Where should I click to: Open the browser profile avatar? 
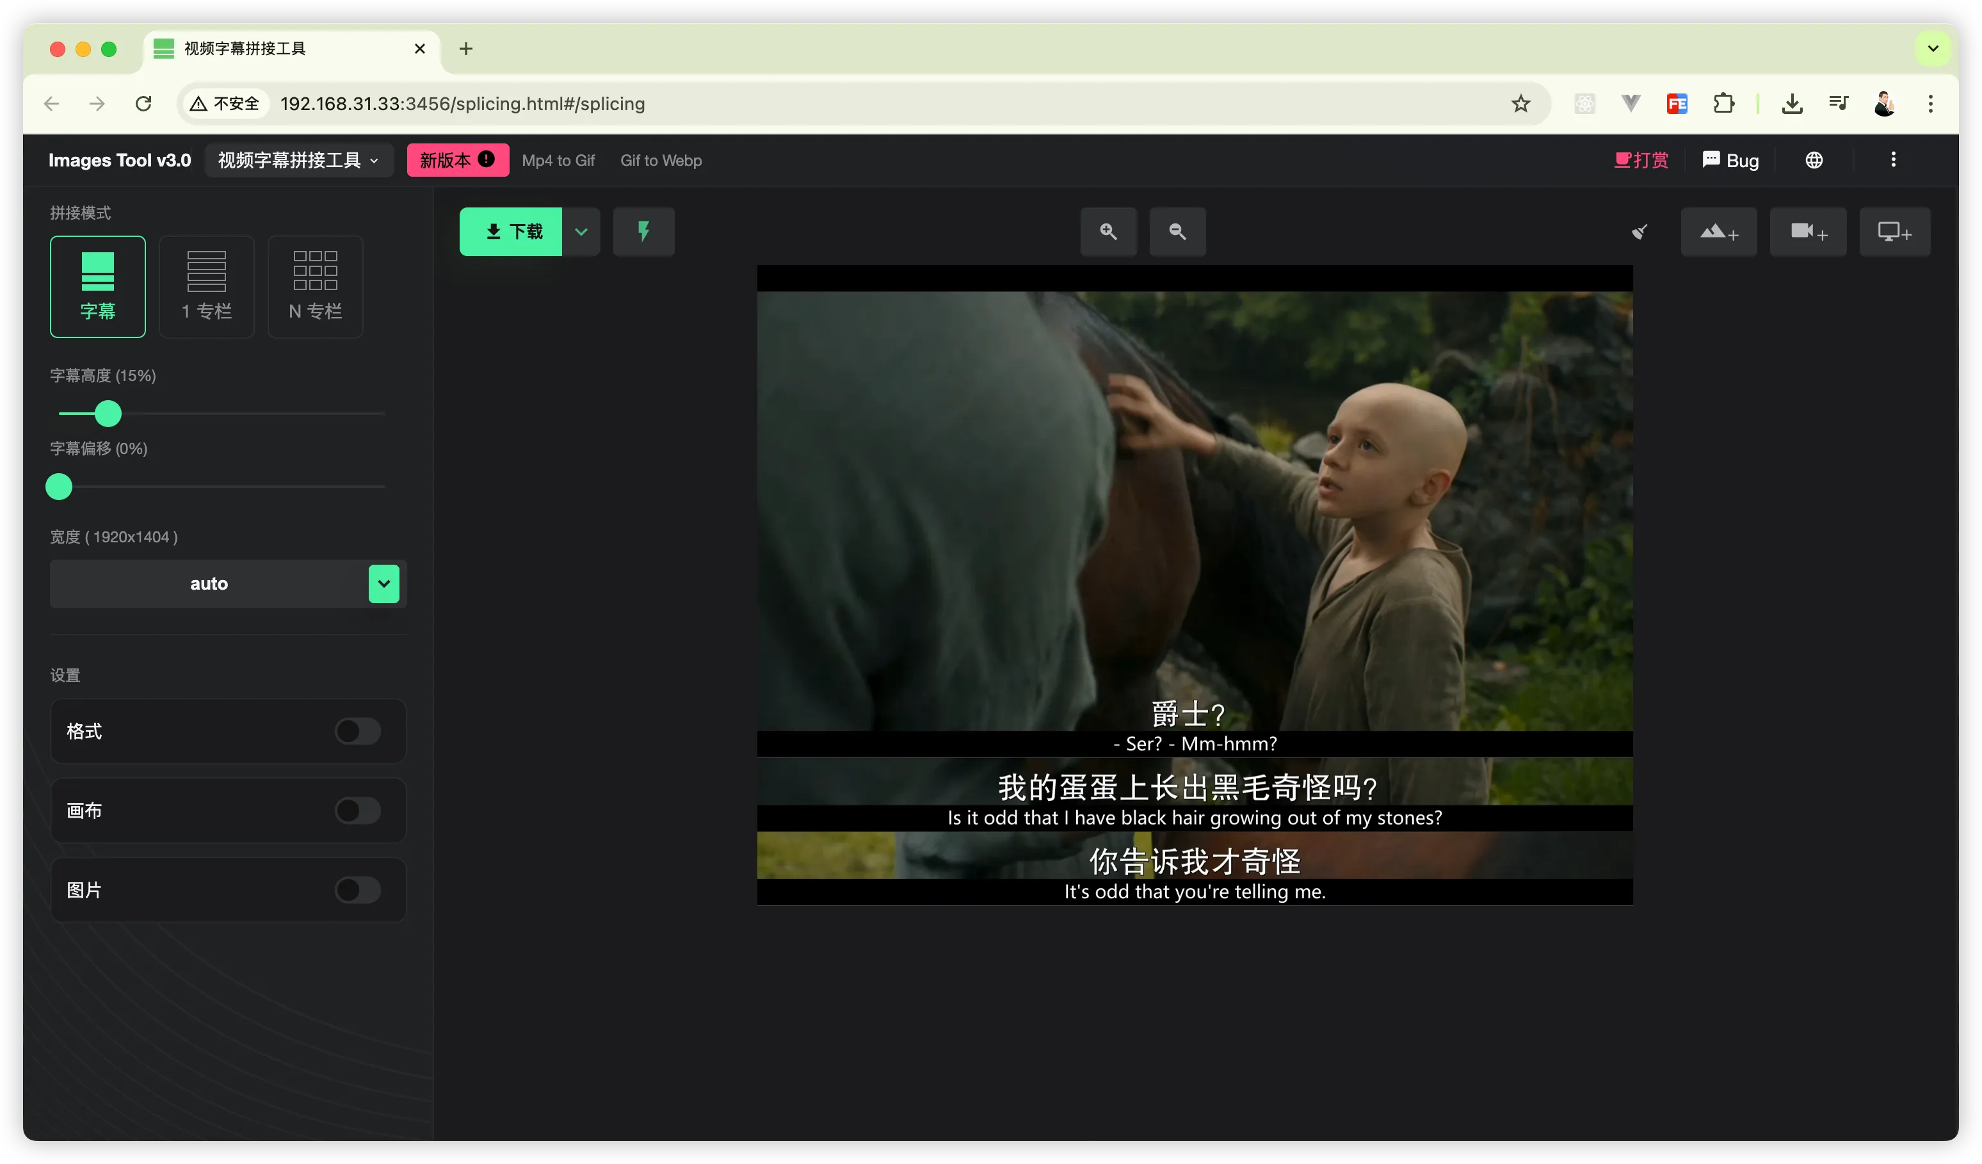(x=1885, y=104)
